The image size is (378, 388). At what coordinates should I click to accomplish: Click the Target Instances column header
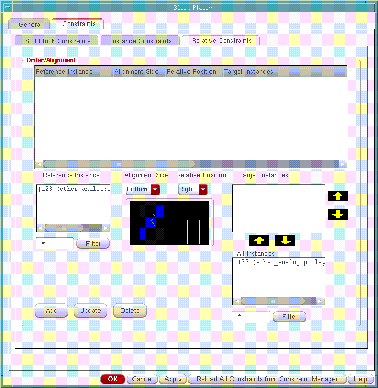pos(285,72)
